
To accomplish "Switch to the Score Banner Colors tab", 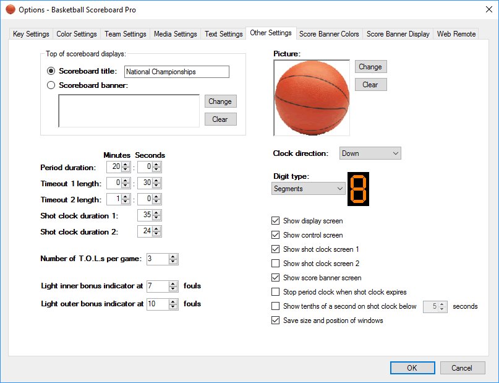I will point(329,34).
